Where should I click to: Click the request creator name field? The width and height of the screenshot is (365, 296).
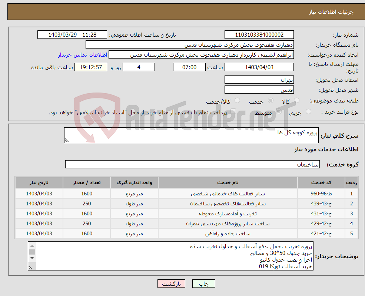click(x=201, y=55)
